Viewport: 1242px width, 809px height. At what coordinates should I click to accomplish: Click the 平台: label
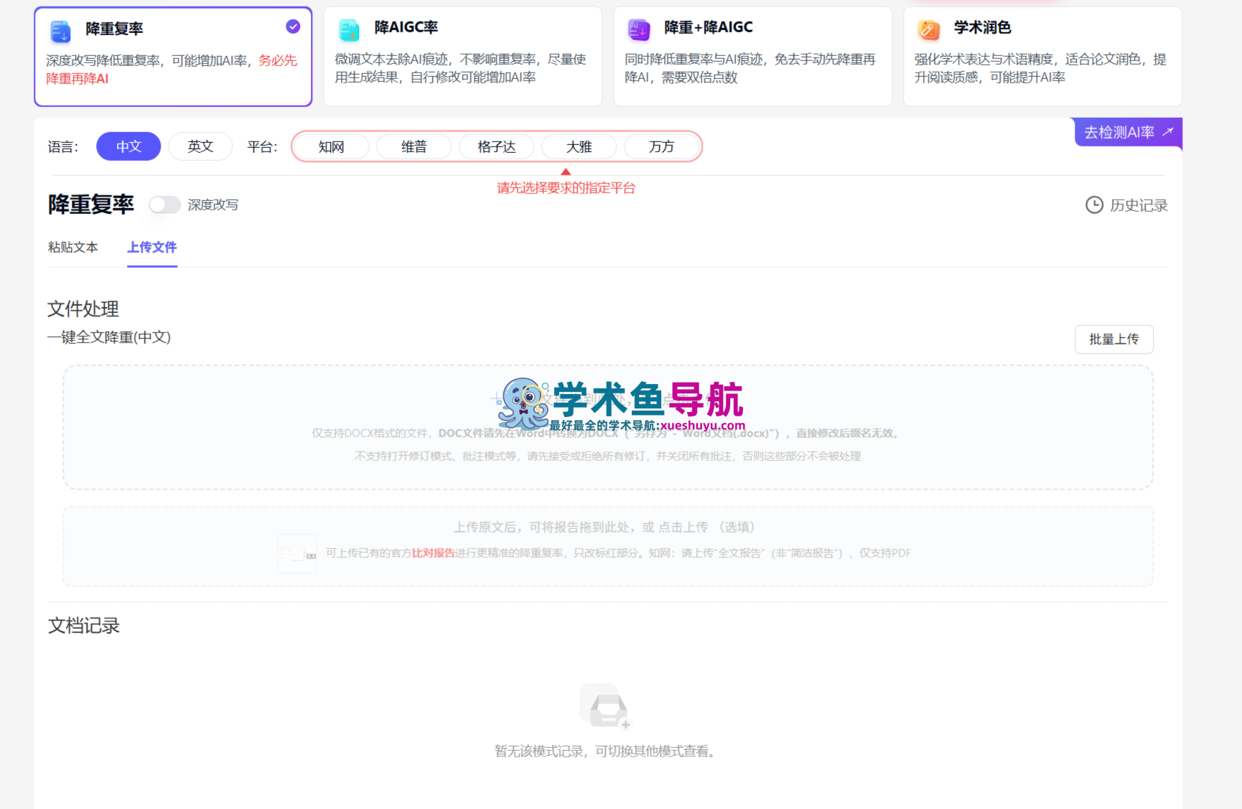pyautogui.click(x=263, y=147)
